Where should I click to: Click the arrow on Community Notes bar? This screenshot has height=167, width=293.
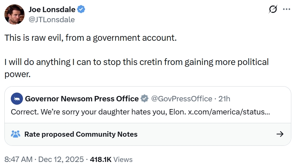pyautogui.click(x=279, y=134)
